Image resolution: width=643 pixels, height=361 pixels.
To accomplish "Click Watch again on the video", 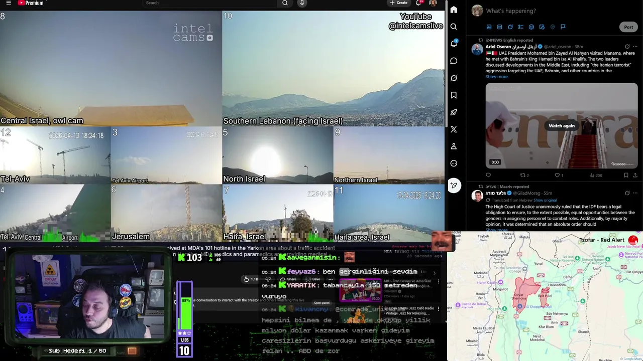I will coord(561,126).
